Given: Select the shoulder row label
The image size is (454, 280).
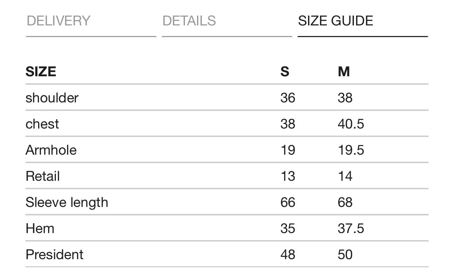Looking at the screenshot, I should (52, 98).
